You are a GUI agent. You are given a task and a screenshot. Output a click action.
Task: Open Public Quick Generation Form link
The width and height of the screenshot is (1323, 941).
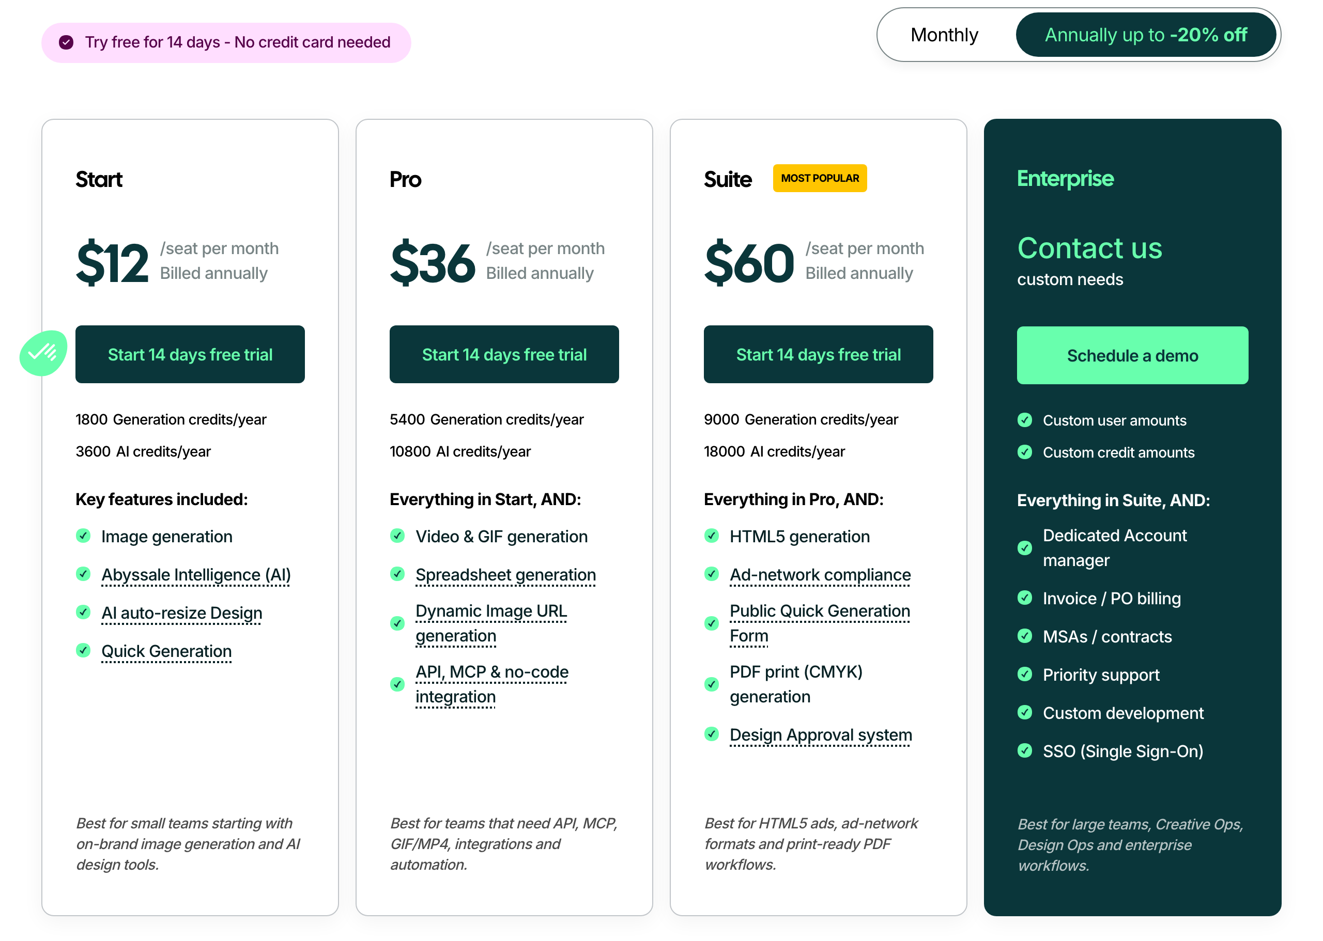coord(820,623)
